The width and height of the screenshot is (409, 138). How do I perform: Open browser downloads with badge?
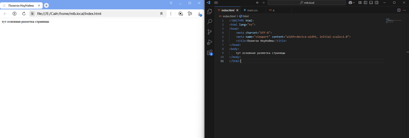point(199,14)
